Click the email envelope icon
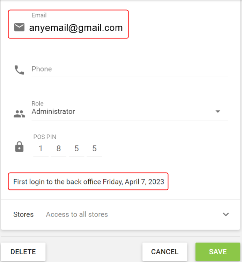 19,27
